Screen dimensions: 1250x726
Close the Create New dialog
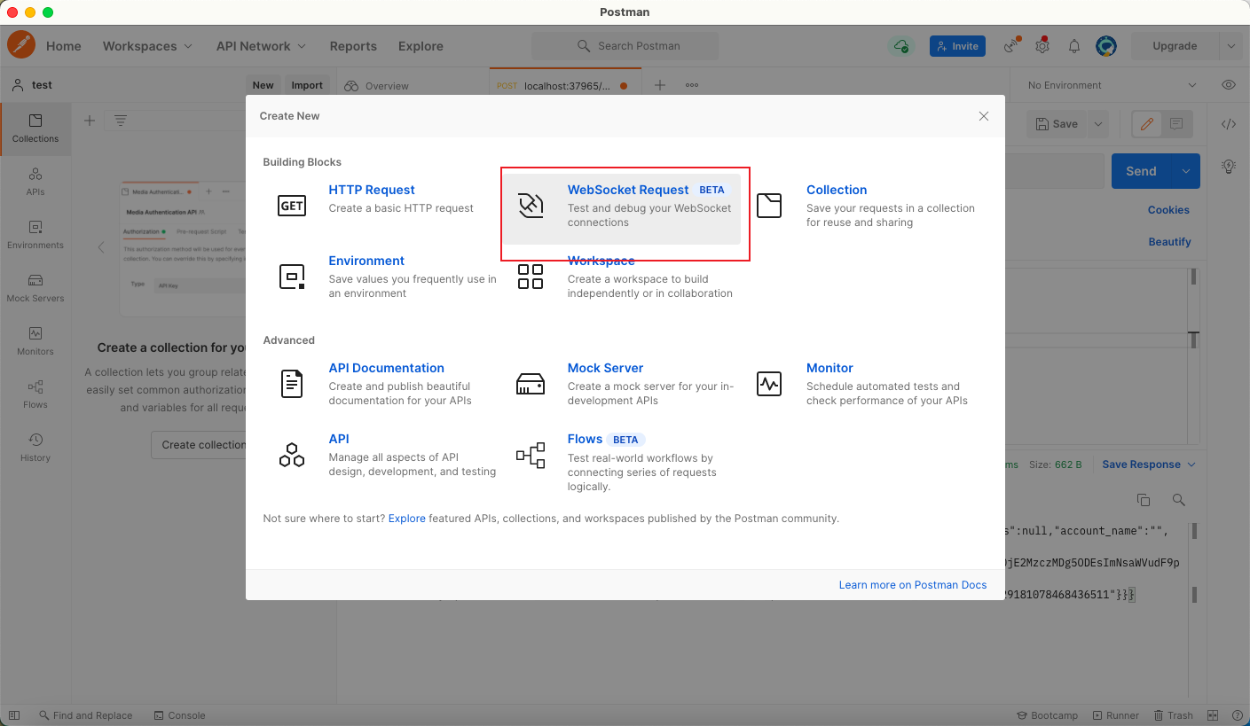point(984,116)
